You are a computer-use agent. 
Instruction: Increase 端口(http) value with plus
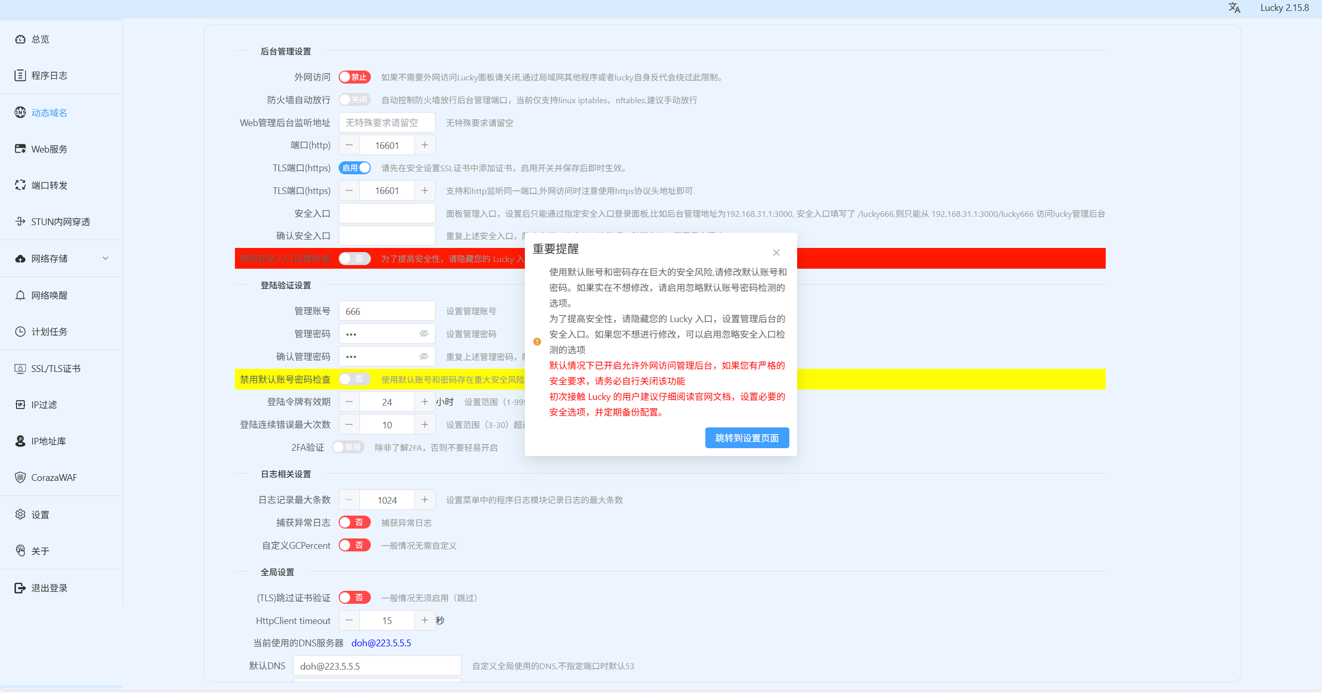point(425,145)
